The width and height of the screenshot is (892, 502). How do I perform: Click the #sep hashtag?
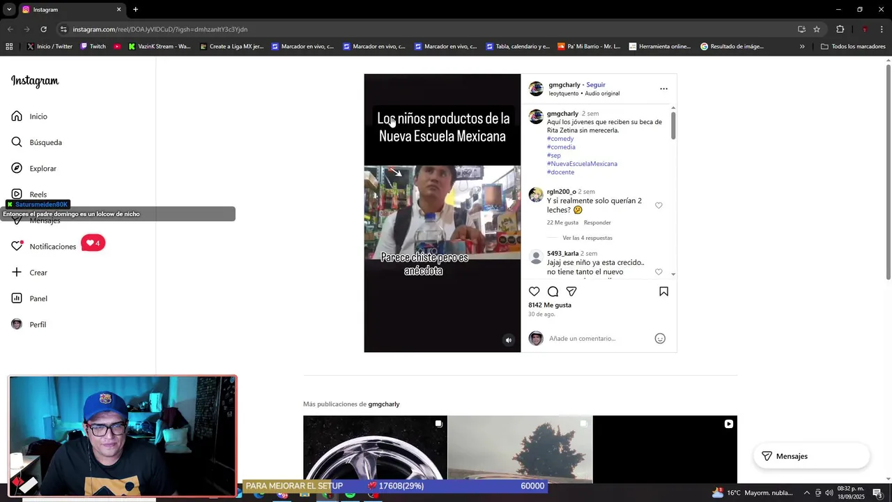click(x=554, y=155)
